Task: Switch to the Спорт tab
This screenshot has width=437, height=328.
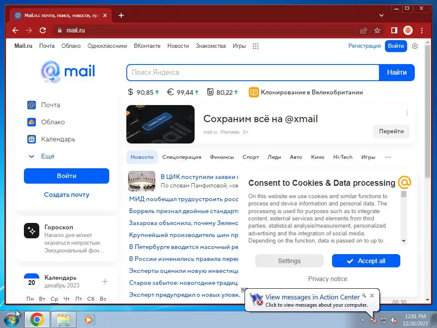Action: tap(251, 157)
